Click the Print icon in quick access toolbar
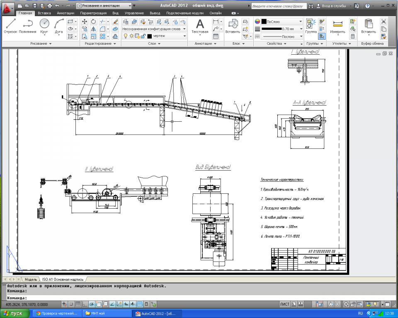 coord(50,5)
